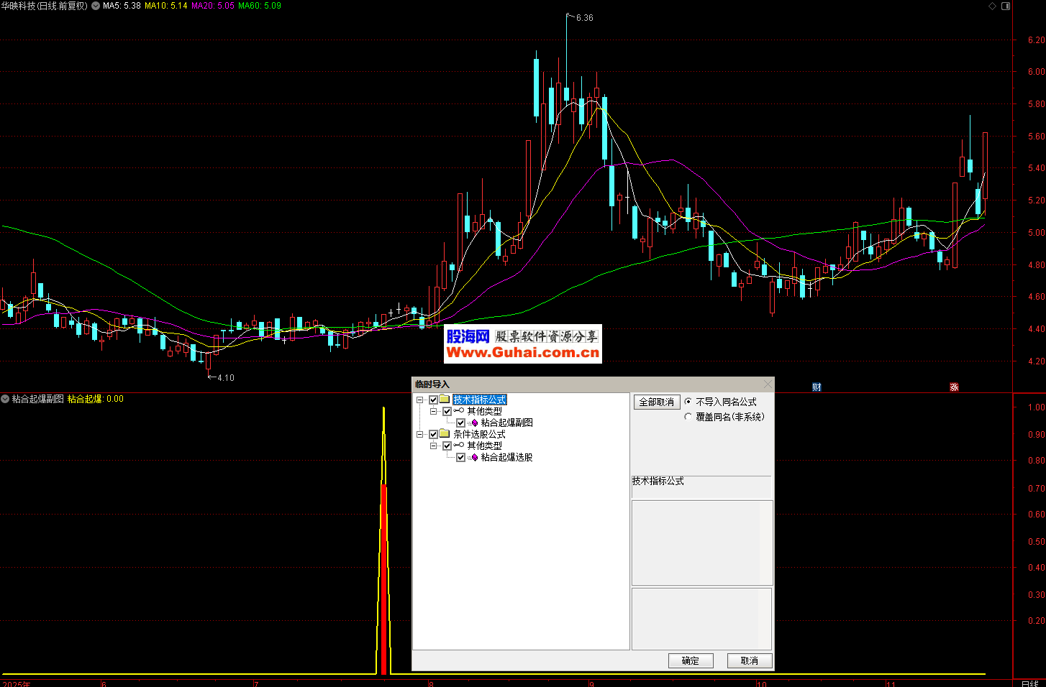The height and width of the screenshot is (687, 1046).
Task: Click the blue 财 marker on the chart
Action: (x=817, y=387)
